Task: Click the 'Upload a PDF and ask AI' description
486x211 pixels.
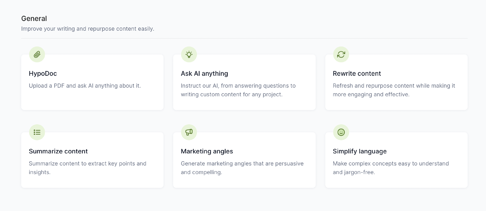Action: coord(85,85)
